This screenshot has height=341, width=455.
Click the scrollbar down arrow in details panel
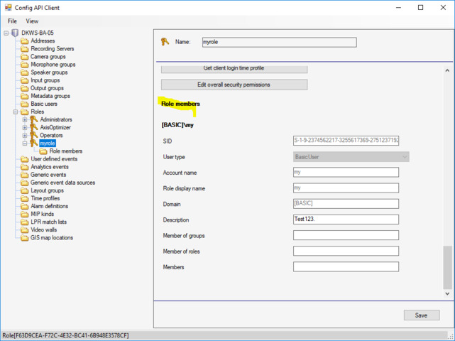(x=447, y=293)
